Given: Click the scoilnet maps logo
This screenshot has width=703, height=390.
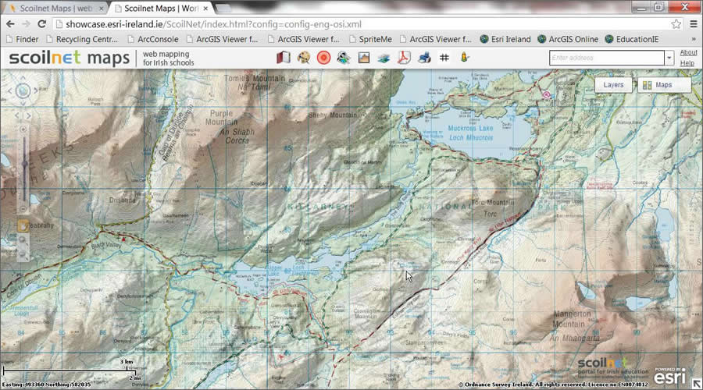Looking at the screenshot, I should coord(69,58).
